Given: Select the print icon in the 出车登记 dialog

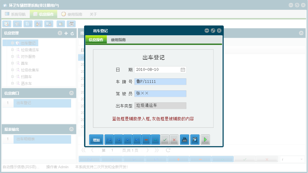Looking at the screenshot, I should (x=184, y=139).
